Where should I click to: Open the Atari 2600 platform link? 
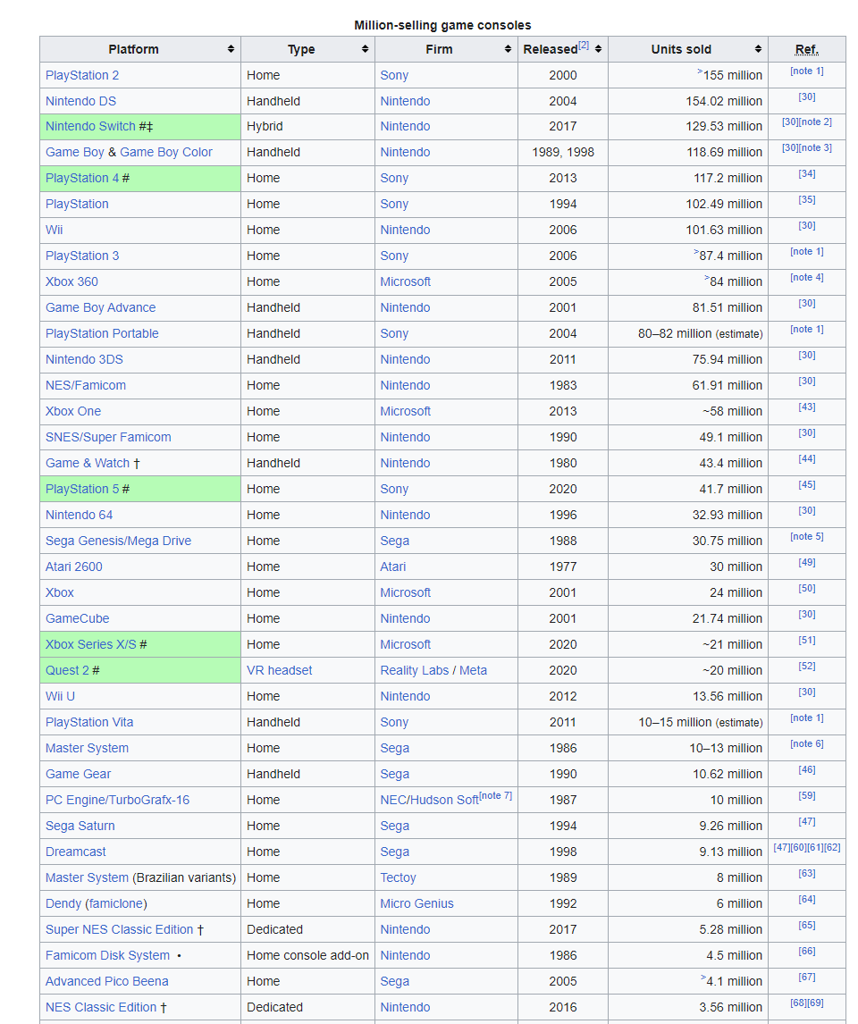coord(74,567)
